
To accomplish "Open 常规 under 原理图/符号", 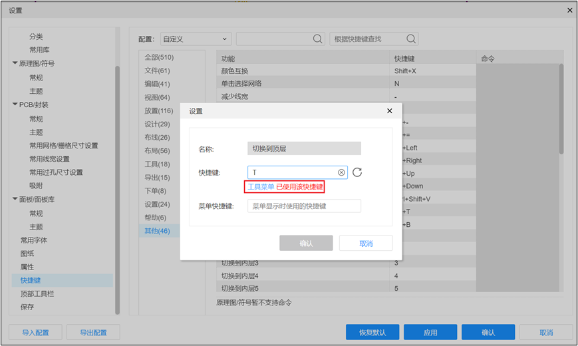I will pyautogui.click(x=36, y=77).
